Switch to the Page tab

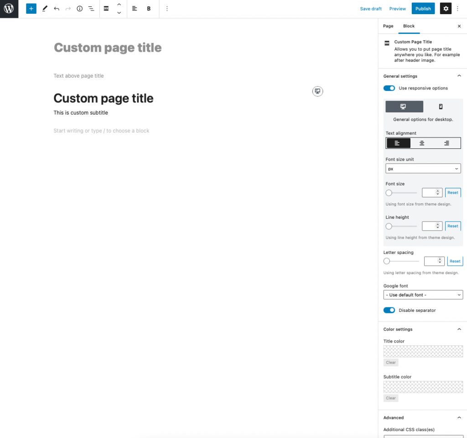coord(388,26)
